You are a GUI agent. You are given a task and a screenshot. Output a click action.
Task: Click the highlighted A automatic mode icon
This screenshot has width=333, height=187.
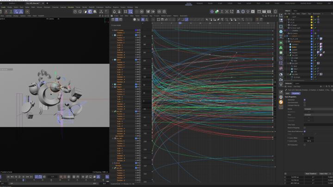click(x=143, y=19)
